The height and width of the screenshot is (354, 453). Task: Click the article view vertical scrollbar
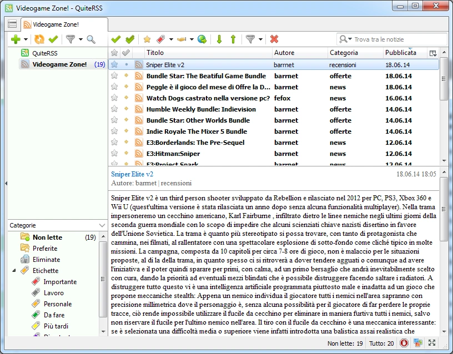(x=444, y=209)
